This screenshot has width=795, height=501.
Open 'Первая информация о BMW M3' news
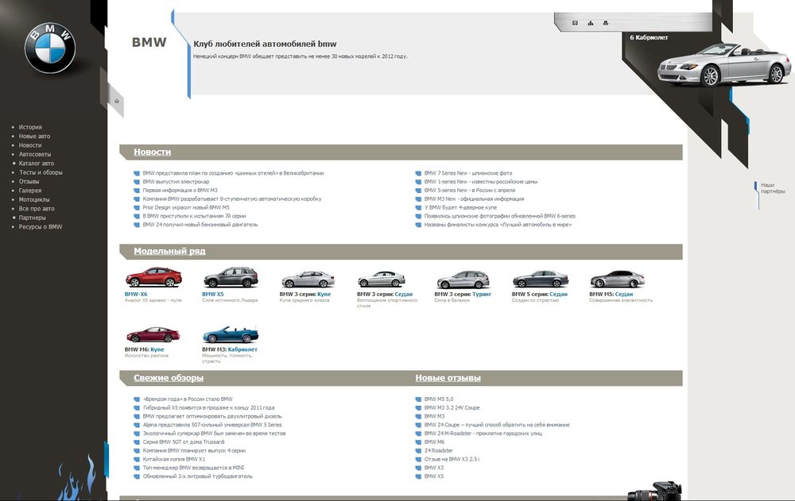click(x=180, y=191)
